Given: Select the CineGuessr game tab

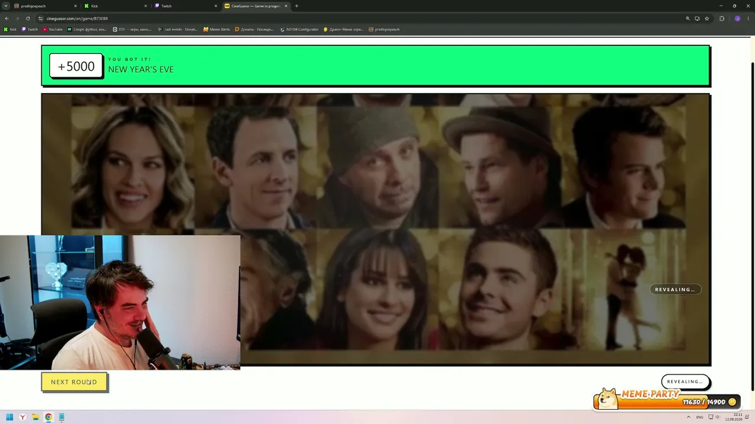Looking at the screenshot, I should (x=256, y=6).
